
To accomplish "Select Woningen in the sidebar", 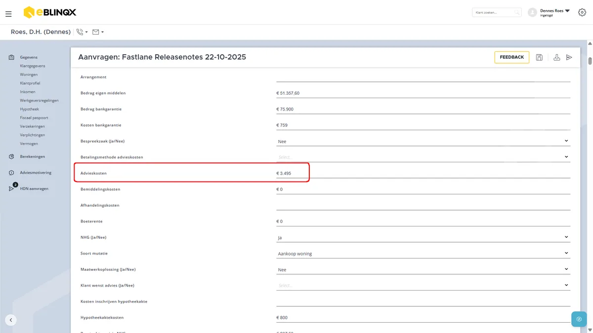I will pyautogui.click(x=29, y=74).
